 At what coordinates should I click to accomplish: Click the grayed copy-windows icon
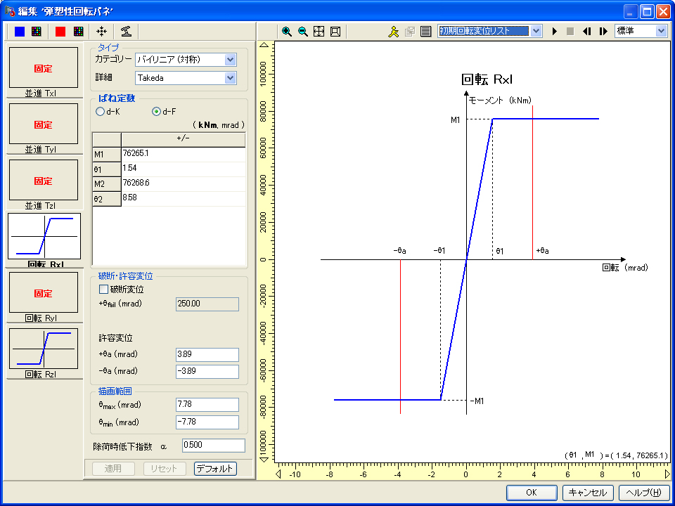coord(410,32)
